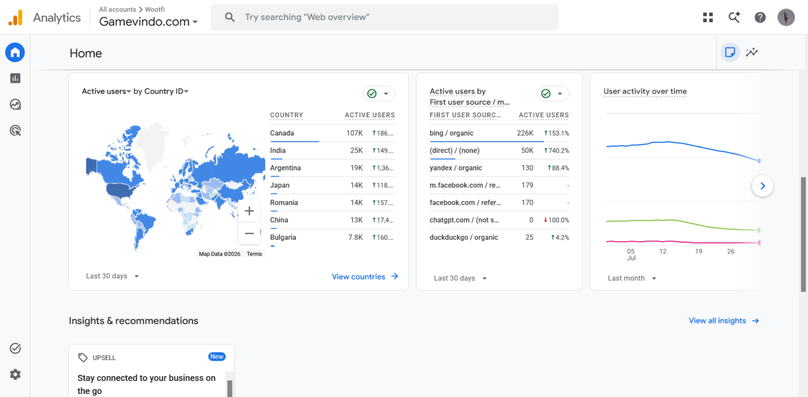808x397 pixels.
Task: Zoom out on the world map
Action: point(249,233)
